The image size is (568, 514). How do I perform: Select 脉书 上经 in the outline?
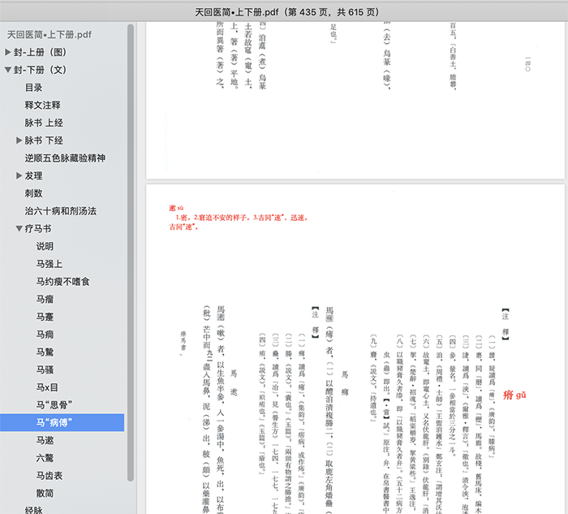click(44, 123)
